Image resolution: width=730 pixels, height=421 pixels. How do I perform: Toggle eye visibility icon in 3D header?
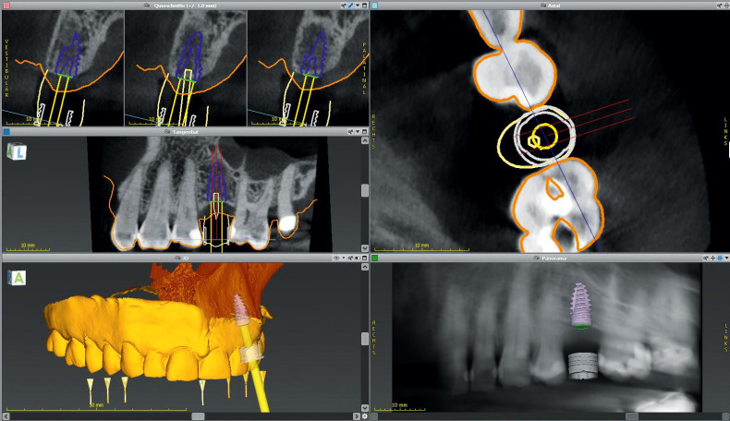tap(336, 258)
